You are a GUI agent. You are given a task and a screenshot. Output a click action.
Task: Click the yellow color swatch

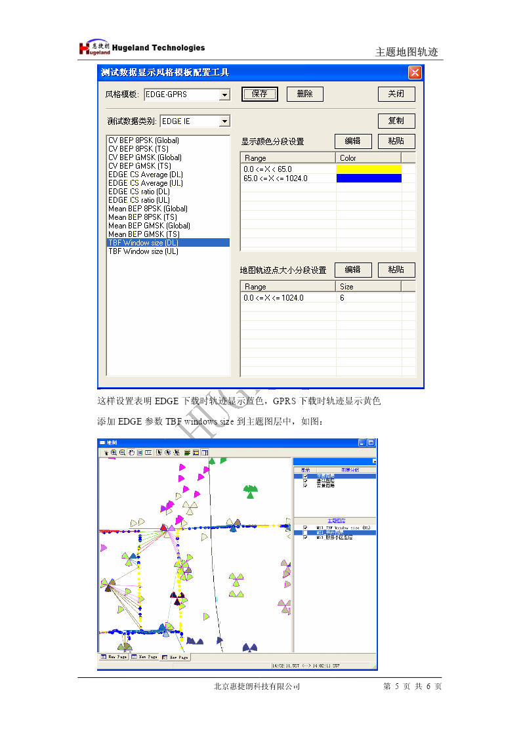(x=369, y=169)
